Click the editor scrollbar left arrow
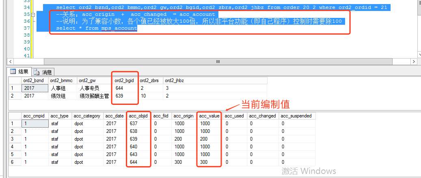The image size is (421, 178). (10, 61)
